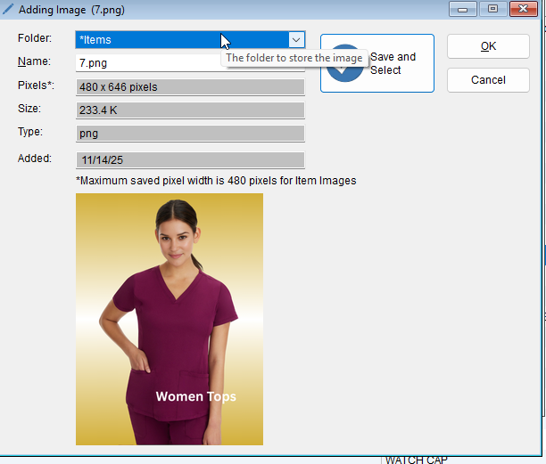Click the Type field showing png

pos(189,134)
